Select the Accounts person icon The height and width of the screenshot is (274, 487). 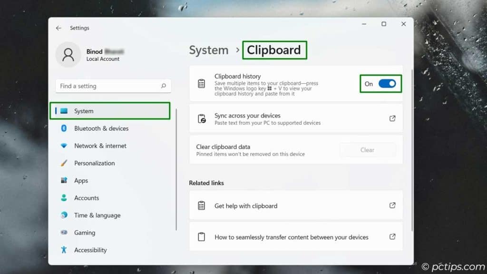[63, 198]
